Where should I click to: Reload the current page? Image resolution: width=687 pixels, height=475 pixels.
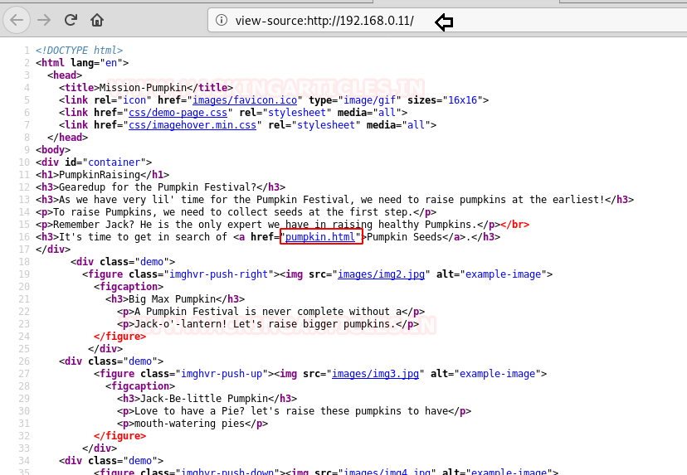71,20
